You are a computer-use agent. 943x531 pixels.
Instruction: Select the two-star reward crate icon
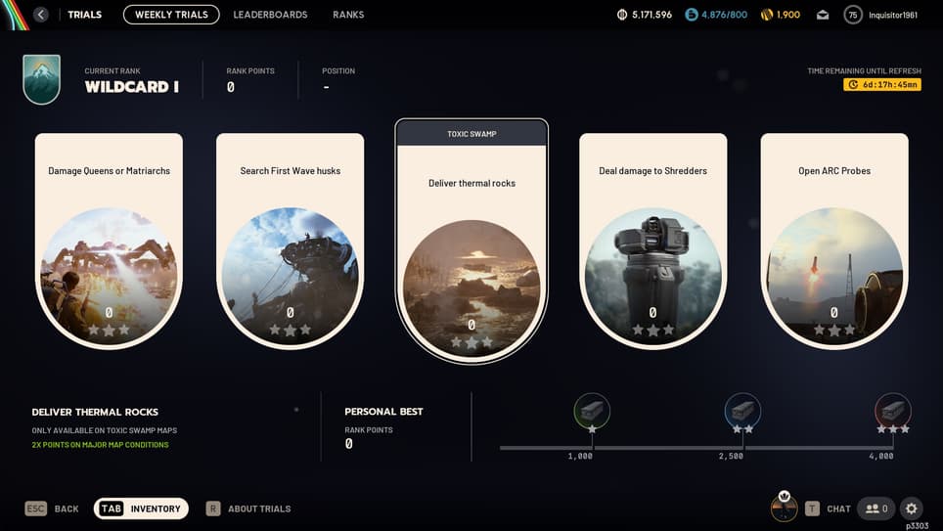[x=742, y=411]
